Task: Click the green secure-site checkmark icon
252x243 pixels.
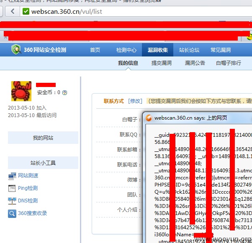Action: click(26, 11)
